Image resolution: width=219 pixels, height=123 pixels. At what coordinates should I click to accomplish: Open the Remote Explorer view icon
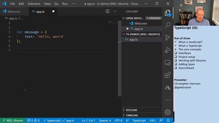click(x=167, y=63)
